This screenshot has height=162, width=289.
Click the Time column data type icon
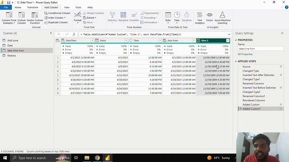[131, 40]
